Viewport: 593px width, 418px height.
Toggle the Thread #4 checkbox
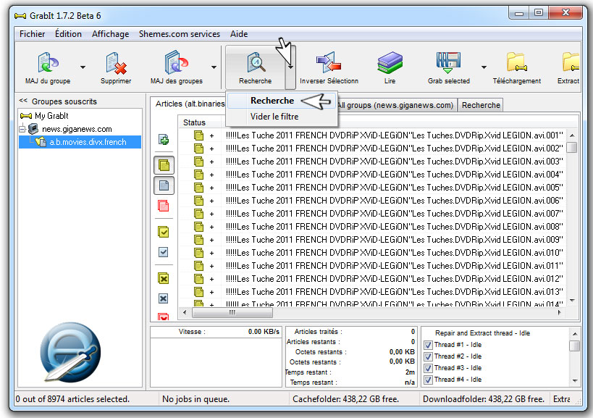click(x=428, y=380)
